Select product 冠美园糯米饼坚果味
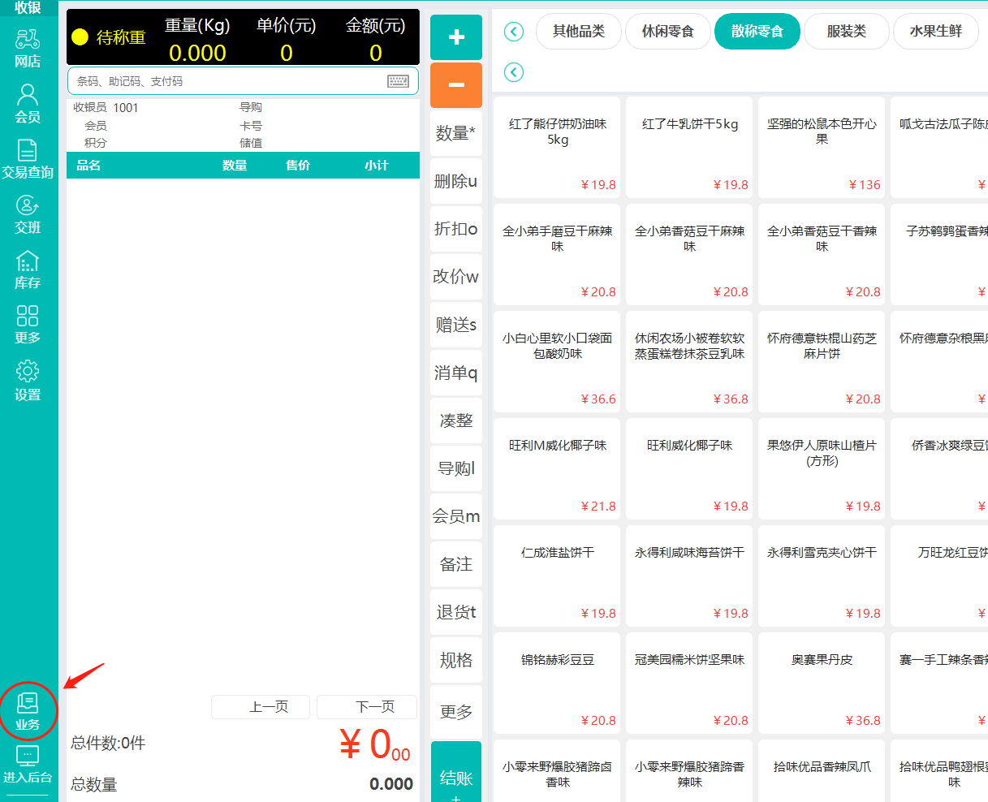This screenshot has height=802, width=988. tap(689, 683)
